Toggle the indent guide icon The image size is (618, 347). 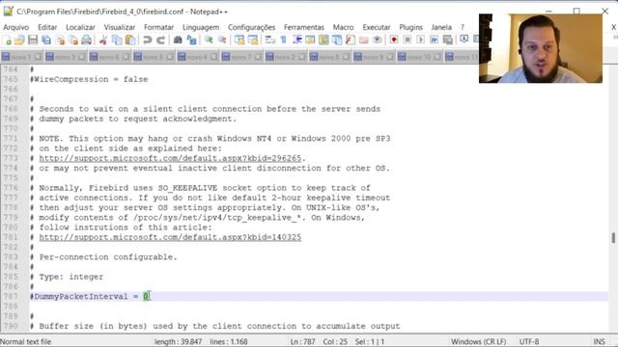click(x=297, y=40)
